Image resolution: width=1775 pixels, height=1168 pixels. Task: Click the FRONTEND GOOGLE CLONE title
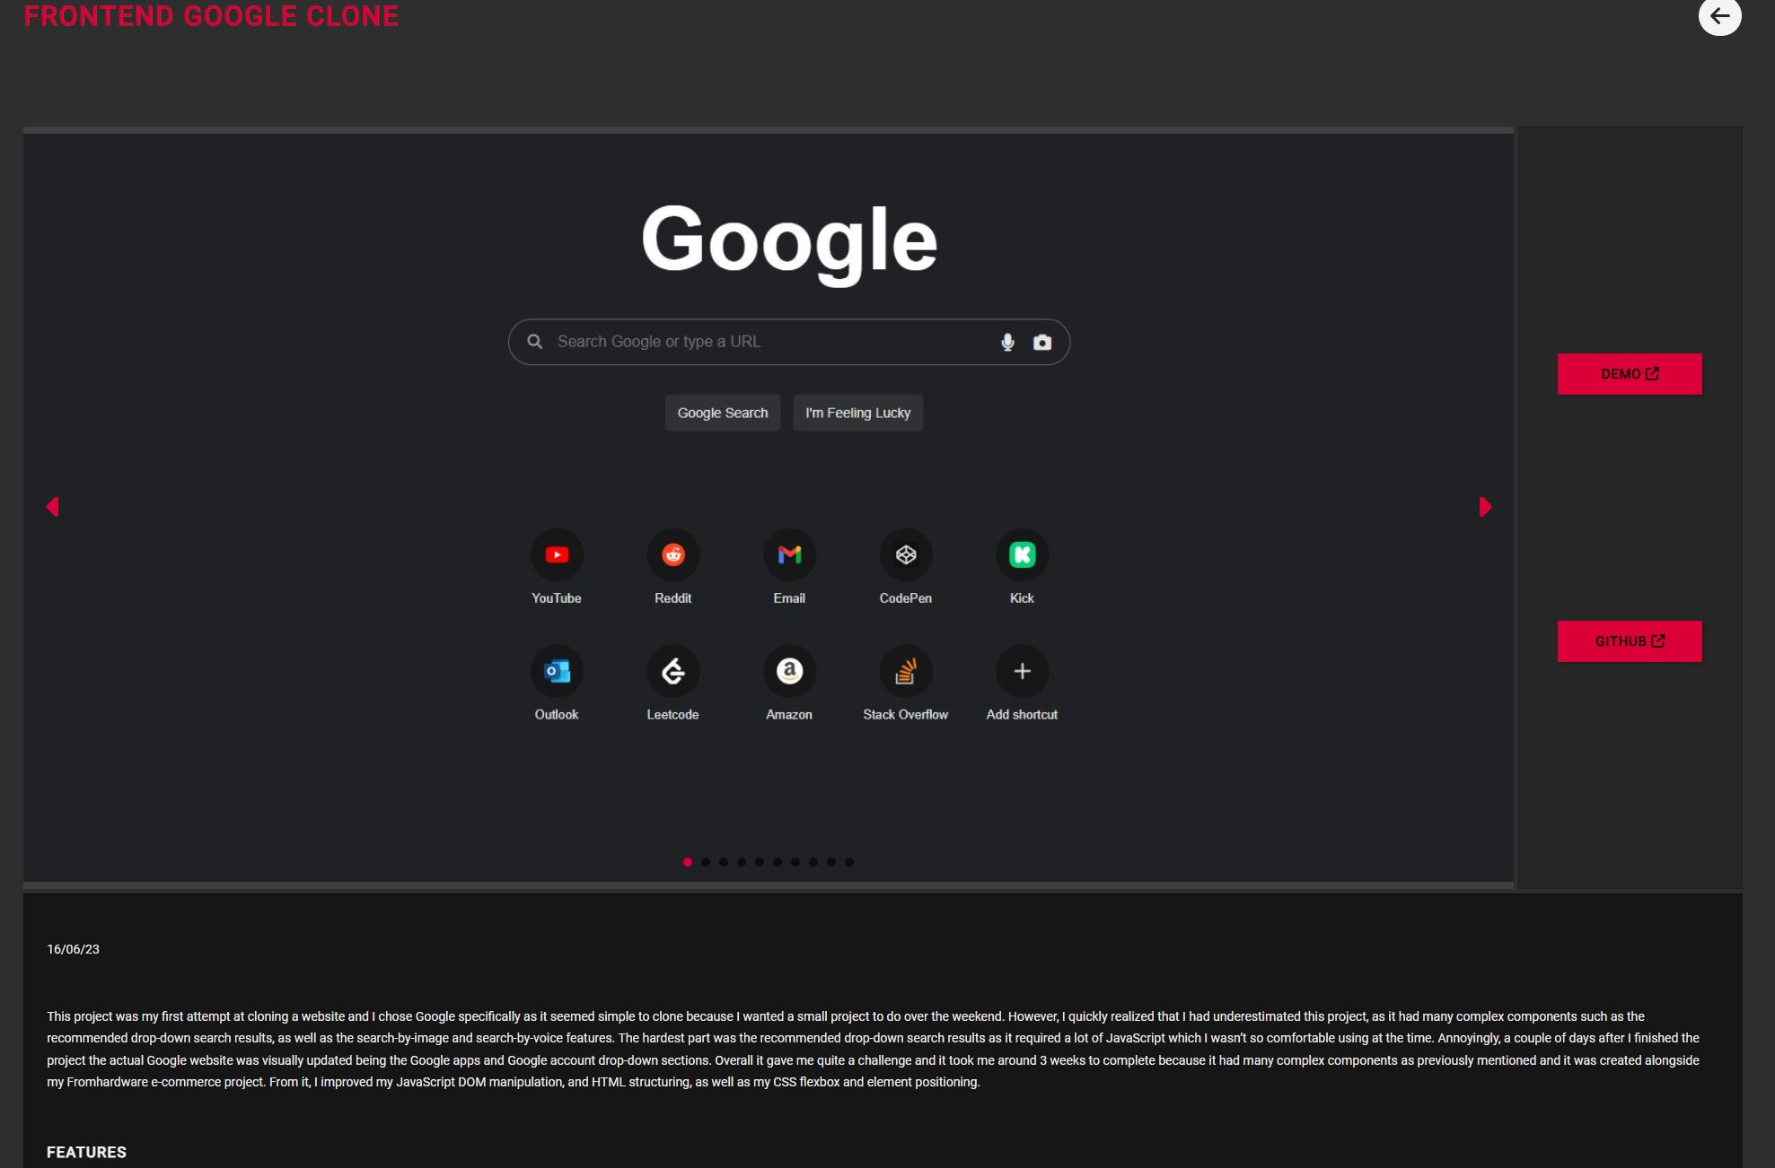point(211,15)
